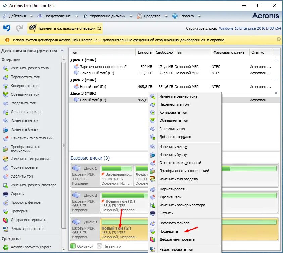
Task: Click sidebar icon for Копировать том
Action: (6, 86)
